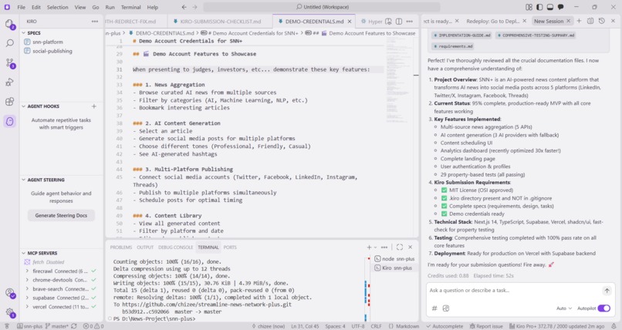Toggle Autocomplete in the status bar
This screenshot has width=622, height=330.
click(x=445, y=326)
